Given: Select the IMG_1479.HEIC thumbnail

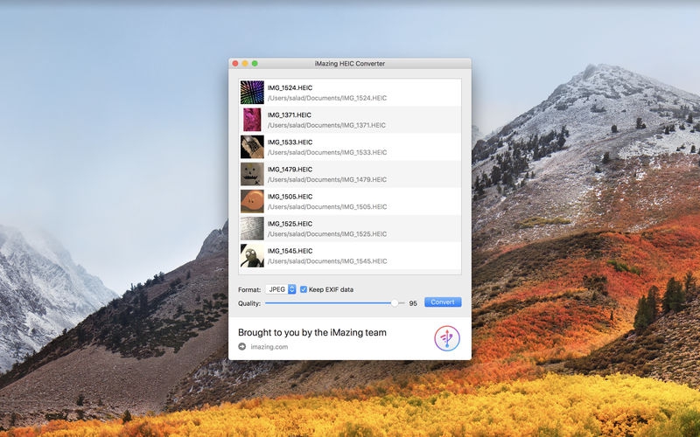Looking at the screenshot, I should pyautogui.click(x=252, y=174).
